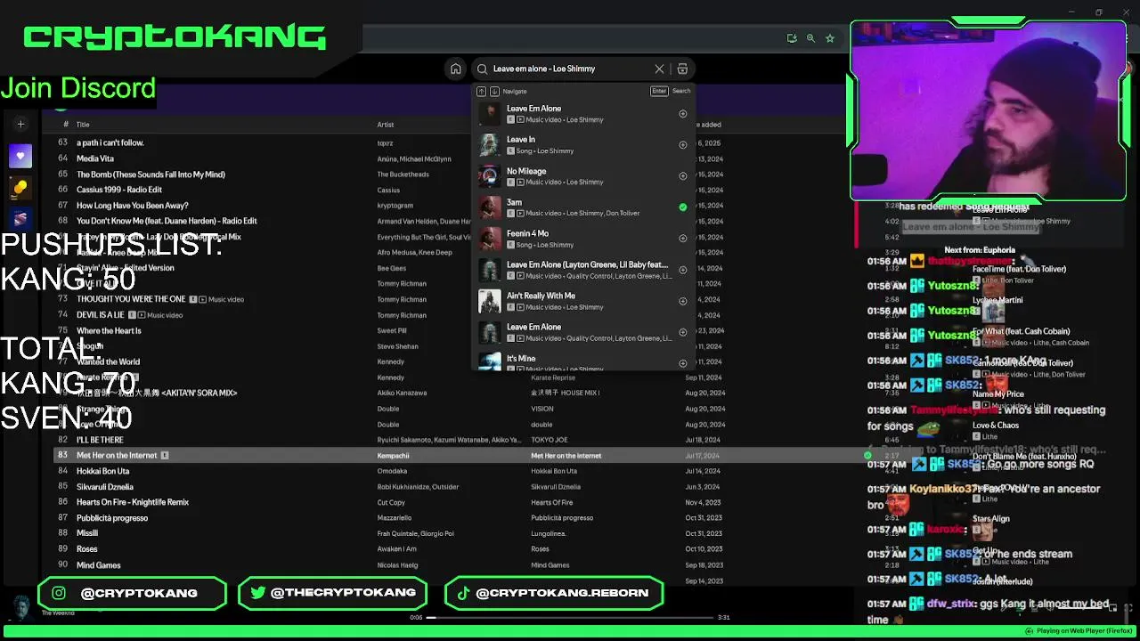Viewport: 1140px width, 641px height.
Task: Clear the search text with the X icon
Action: 659,69
